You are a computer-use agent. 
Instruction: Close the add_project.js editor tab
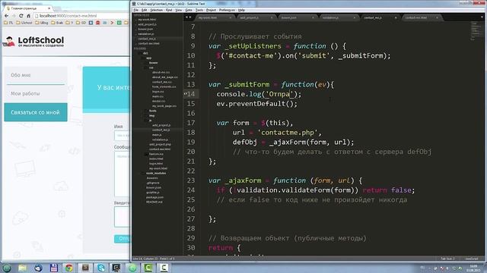[272, 17]
